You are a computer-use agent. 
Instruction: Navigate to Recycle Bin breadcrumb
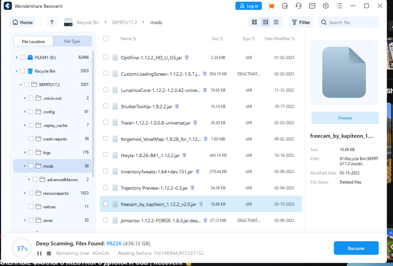(88, 22)
